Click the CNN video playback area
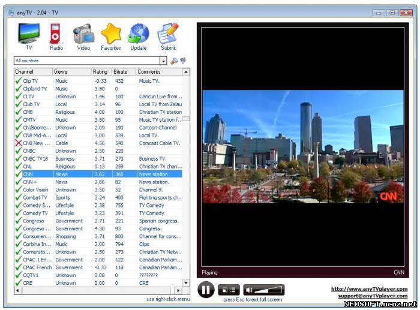 [x=303, y=147]
